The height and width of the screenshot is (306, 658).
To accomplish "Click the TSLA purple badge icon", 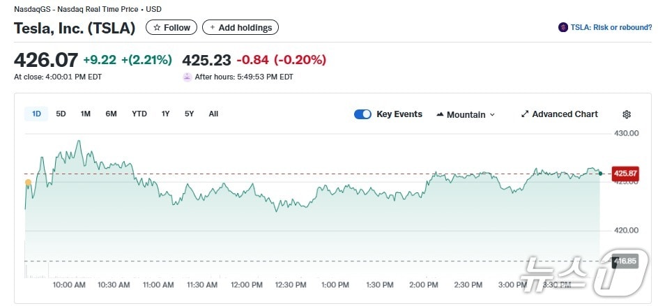I will click(563, 27).
